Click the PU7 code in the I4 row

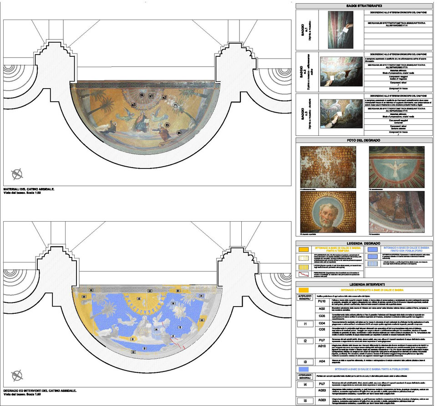[322, 384]
